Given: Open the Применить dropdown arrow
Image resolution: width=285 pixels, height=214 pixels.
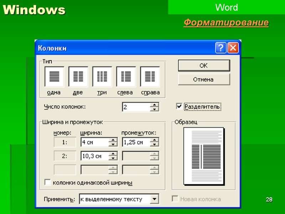Looking at the screenshot, I should pos(154,199).
